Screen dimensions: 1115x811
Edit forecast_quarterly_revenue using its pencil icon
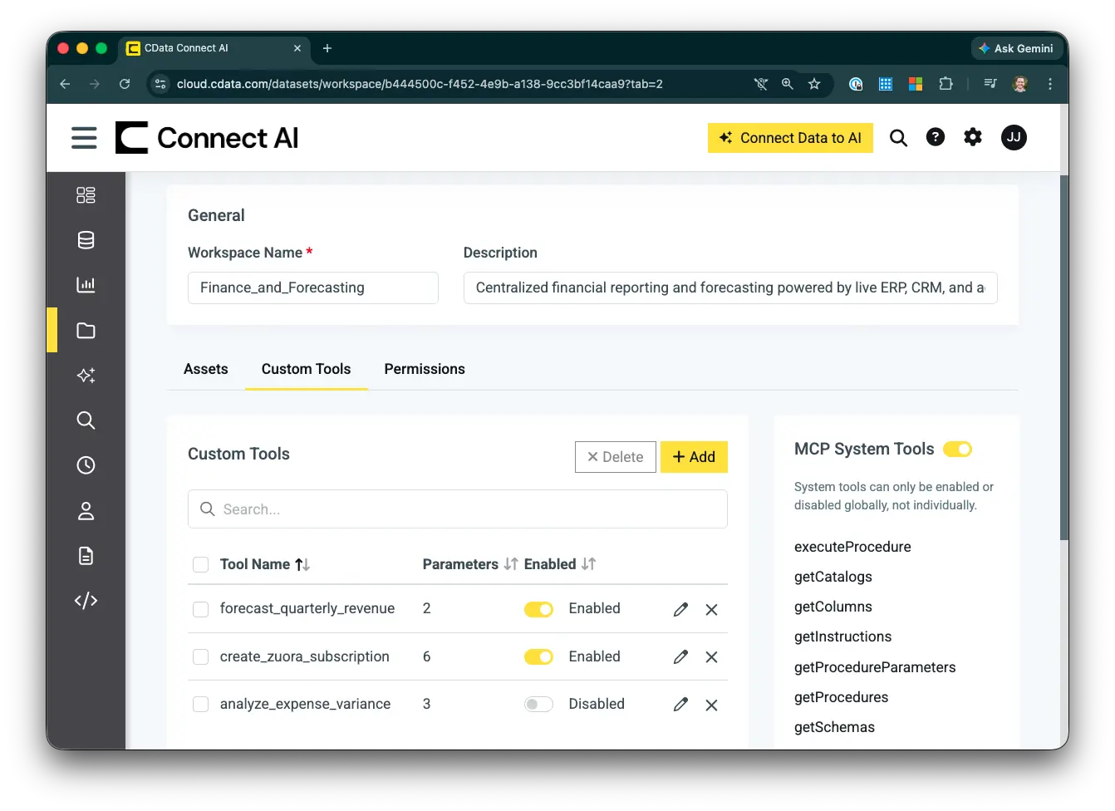[x=680, y=609]
